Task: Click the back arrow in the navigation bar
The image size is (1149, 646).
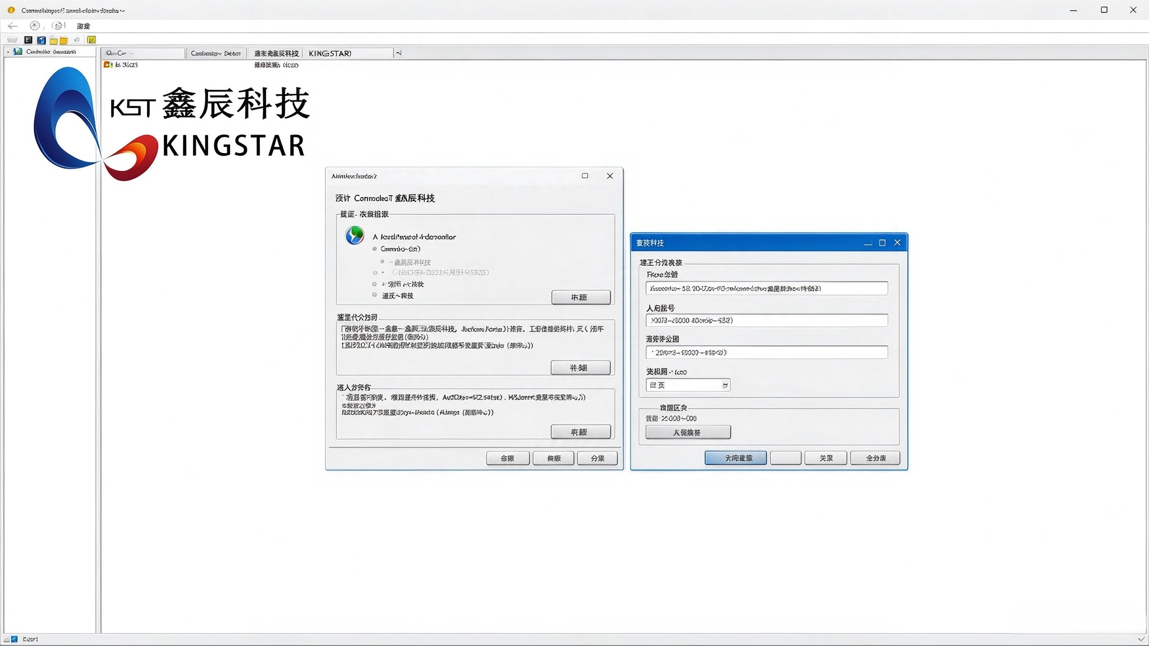Action: coord(12,26)
